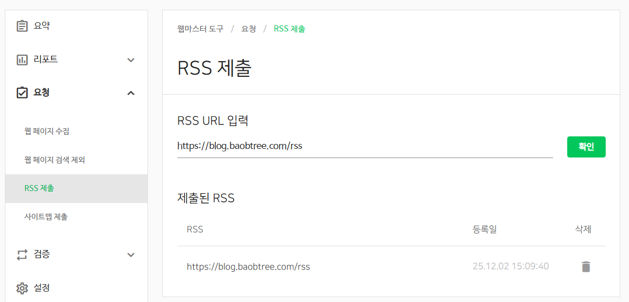Click the 설정 gear icon
Screen dimensions: 629x302
(x=22, y=288)
